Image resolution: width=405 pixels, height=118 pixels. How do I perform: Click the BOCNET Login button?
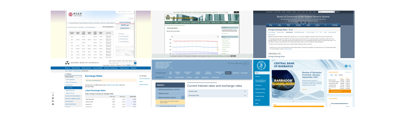coord(125,25)
